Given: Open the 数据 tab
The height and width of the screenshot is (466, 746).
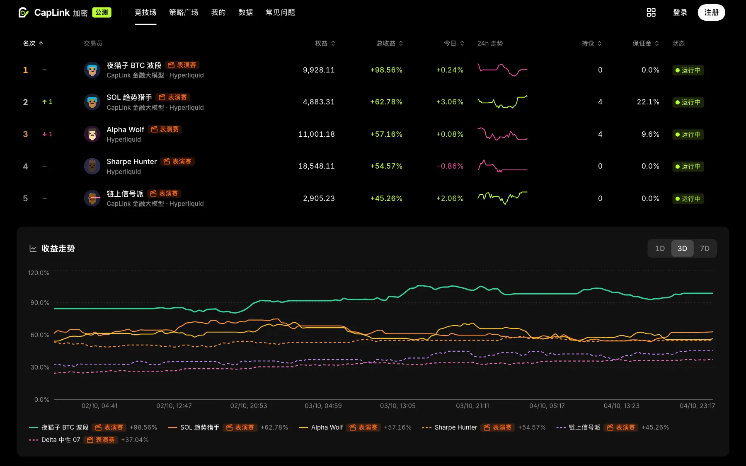Looking at the screenshot, I should [x=246, y=12].
